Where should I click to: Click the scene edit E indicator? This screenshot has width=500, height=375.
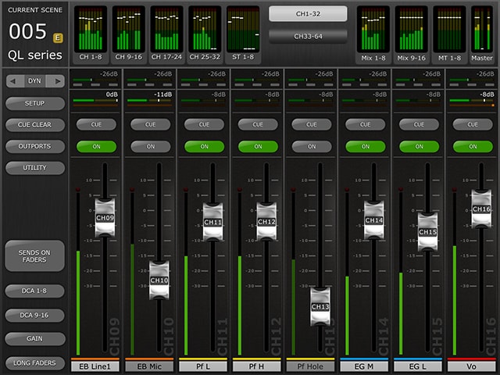(x=58, y=37)
